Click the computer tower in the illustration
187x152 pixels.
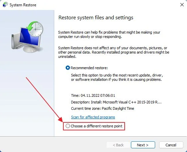pos(16,41)
